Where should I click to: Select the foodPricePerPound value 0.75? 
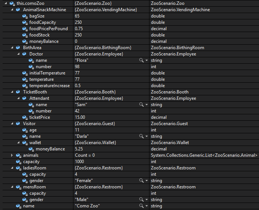(x=79, y=29)
